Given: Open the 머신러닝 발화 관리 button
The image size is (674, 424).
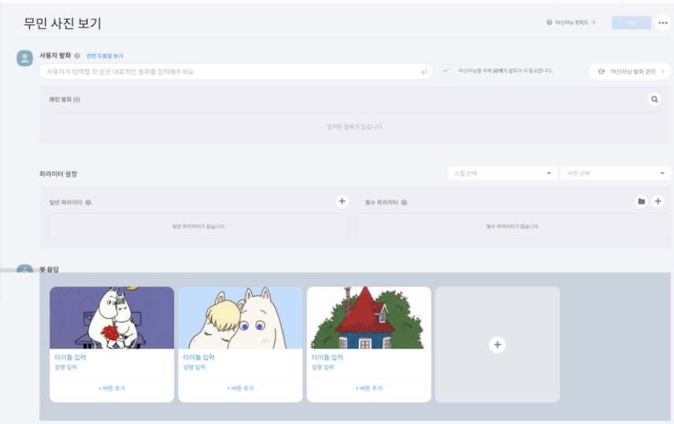Looking at the screenshot, I should 630,72.
